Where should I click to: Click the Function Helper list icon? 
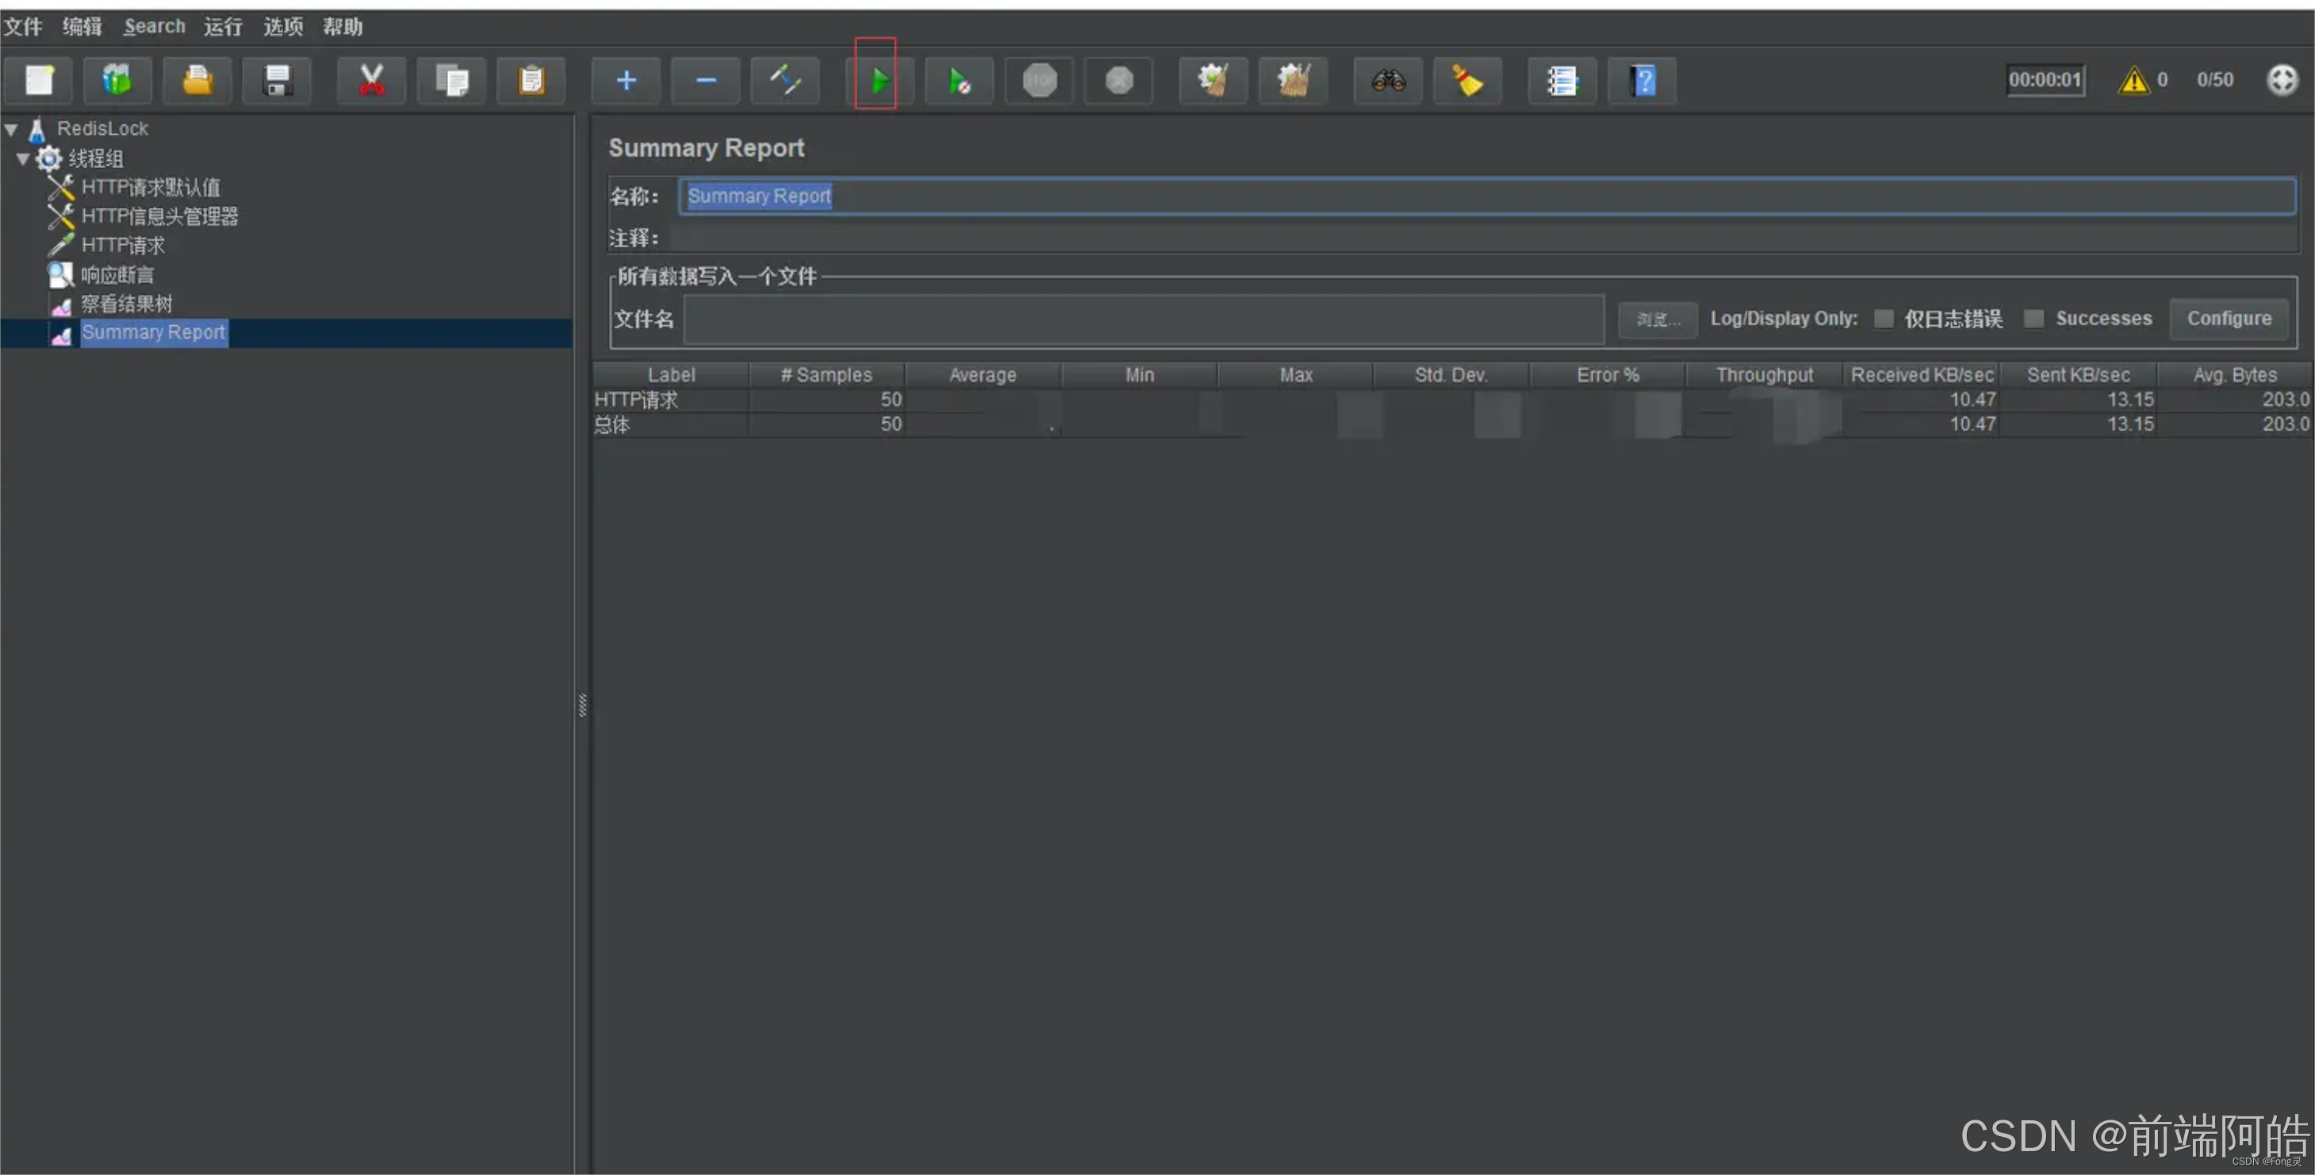point(1562,82)
